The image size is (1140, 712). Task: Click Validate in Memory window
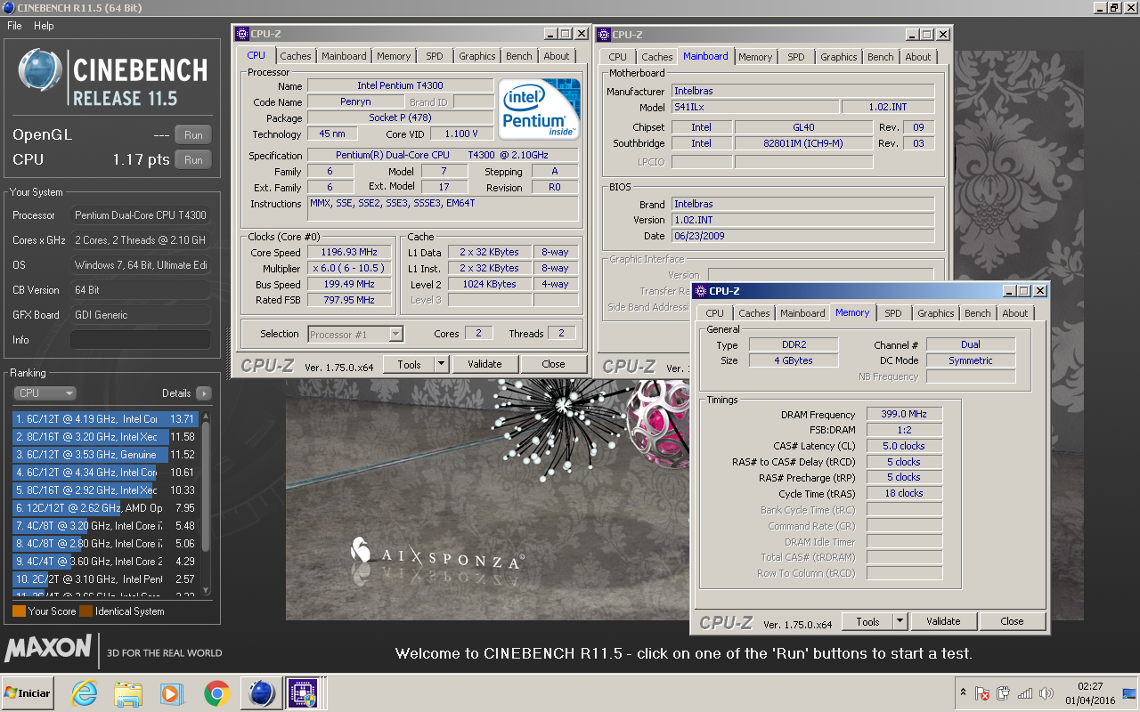pos(943,621)
